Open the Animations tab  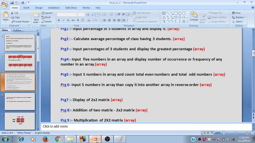click(x=54, y=8)
